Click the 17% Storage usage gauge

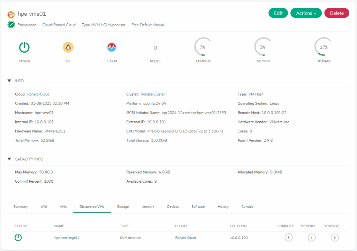click(x=324, y=47)
